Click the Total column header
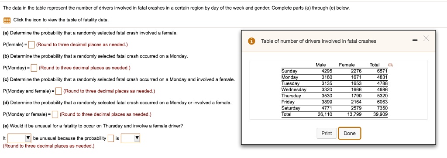The width and height of the screenshot is (447, 158). pos(374,65)
